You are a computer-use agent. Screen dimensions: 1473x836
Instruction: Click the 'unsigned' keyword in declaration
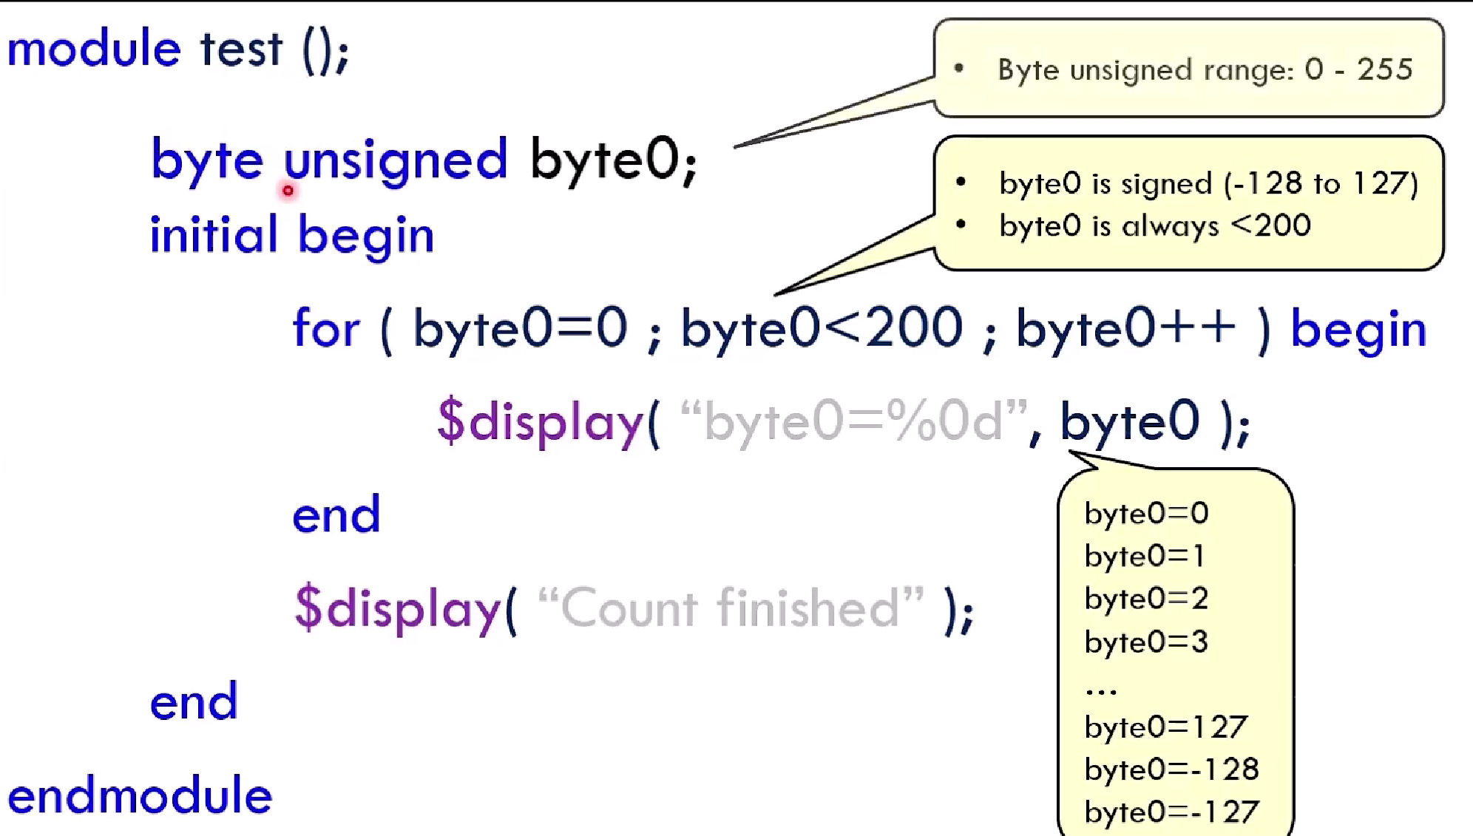point(396,159)
